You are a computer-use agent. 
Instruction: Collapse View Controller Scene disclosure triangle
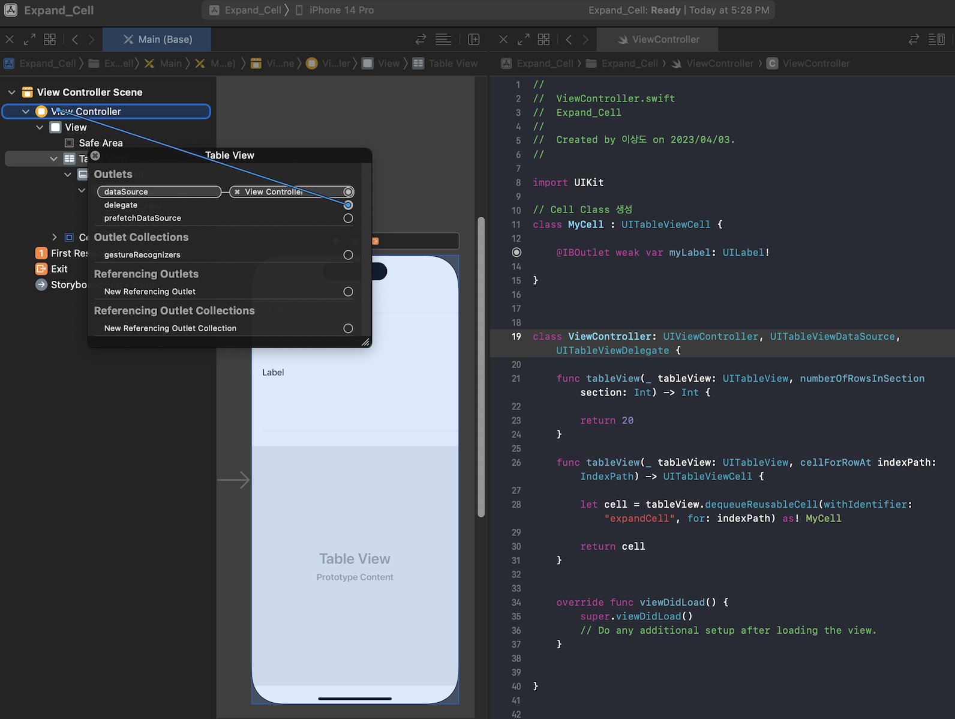[11, 92]
